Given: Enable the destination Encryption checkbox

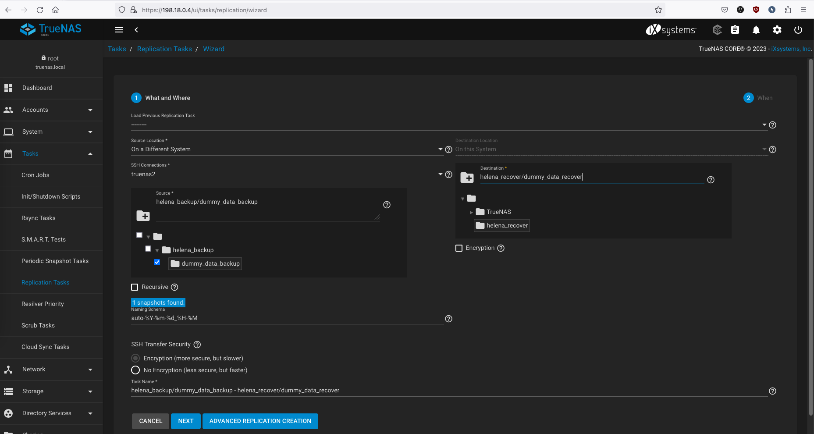Looking at the screenshot, I should (459, 248).
